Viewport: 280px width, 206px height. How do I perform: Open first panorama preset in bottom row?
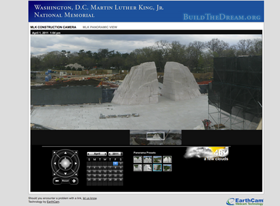pyautogui.click(x=138, y=167)
